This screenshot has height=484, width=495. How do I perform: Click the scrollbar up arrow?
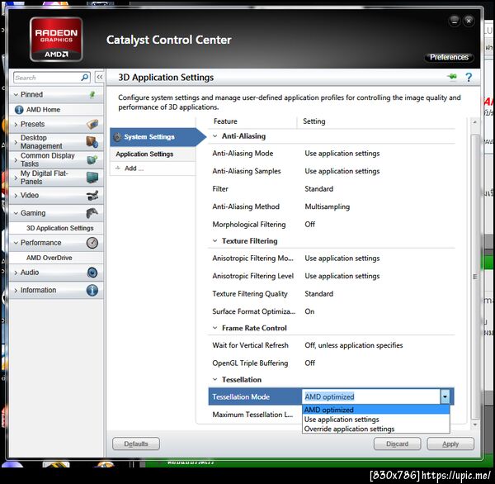tap(475, 122)
